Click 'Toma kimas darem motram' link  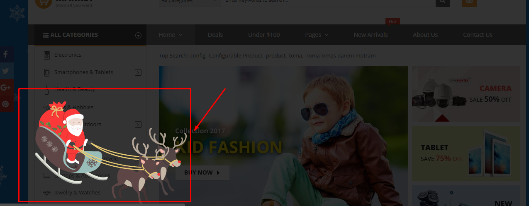pos(340,55)
